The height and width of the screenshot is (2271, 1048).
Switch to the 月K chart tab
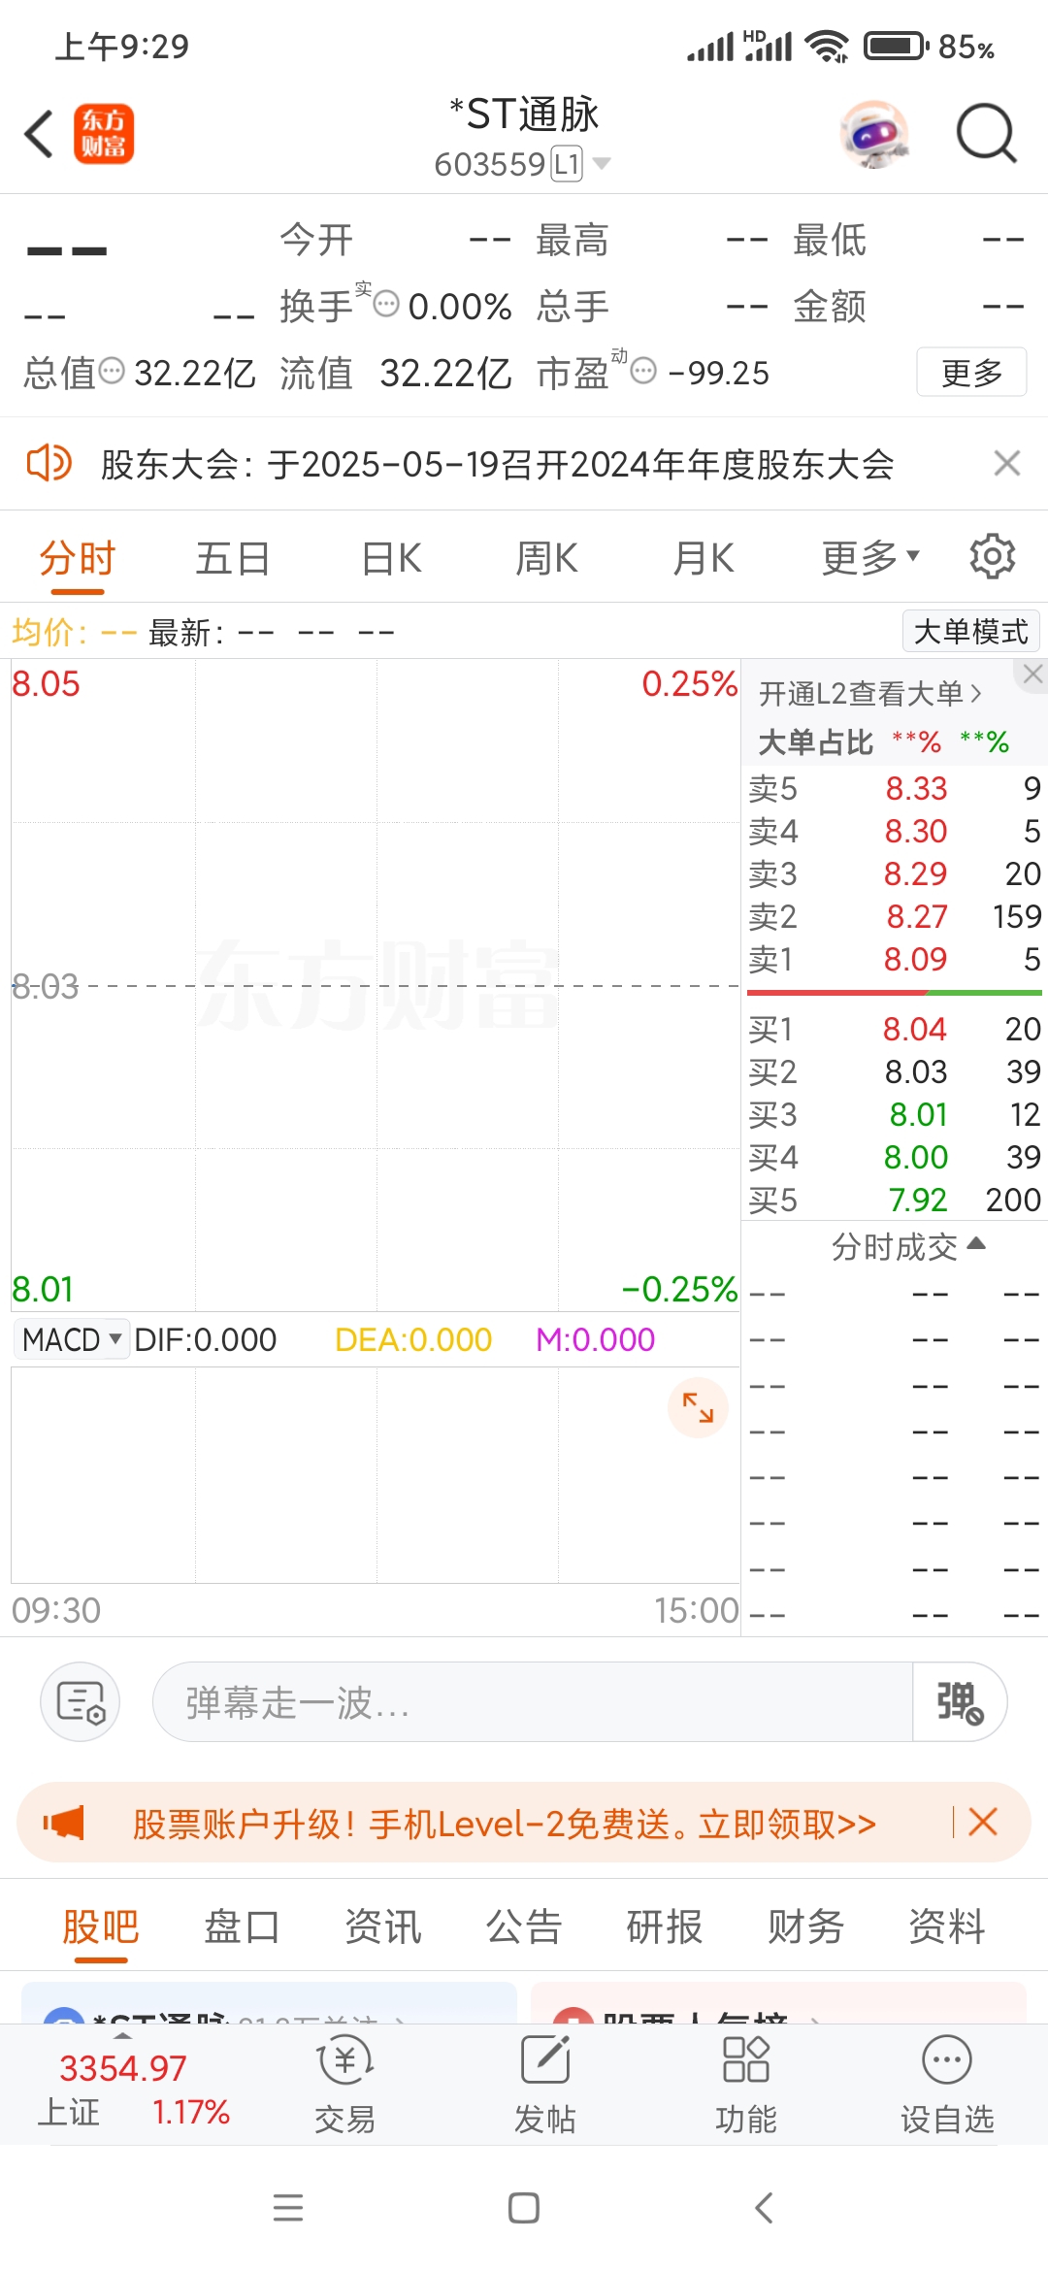click(x=704, y=559)
